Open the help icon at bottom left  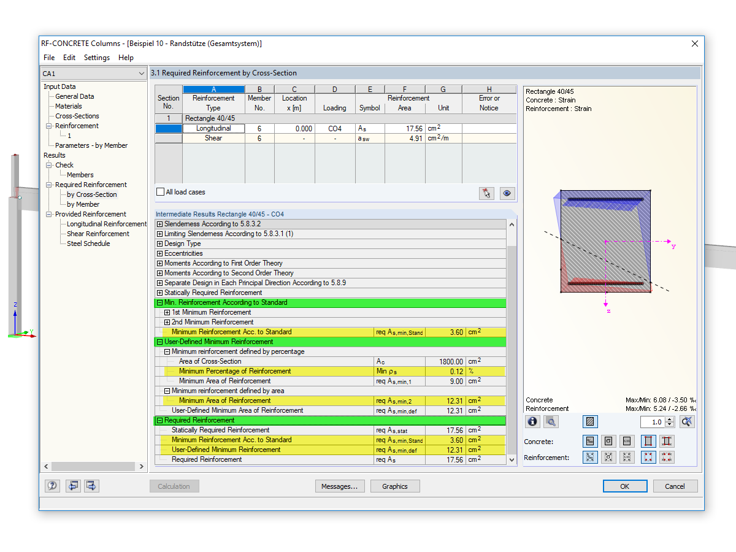53,486
